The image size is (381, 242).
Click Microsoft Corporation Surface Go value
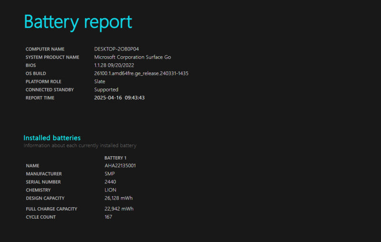click(x=132, y=57)
